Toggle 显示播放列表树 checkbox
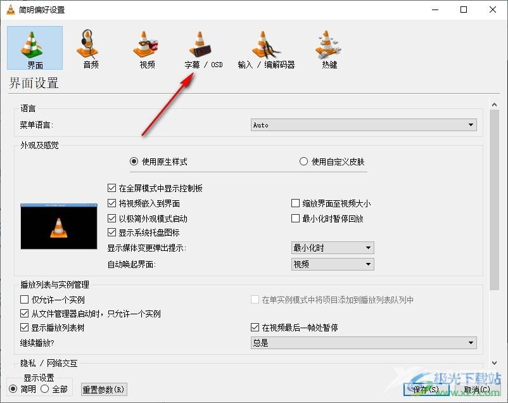Viewport: 508px width, 403px height. [x=24, y=328]
